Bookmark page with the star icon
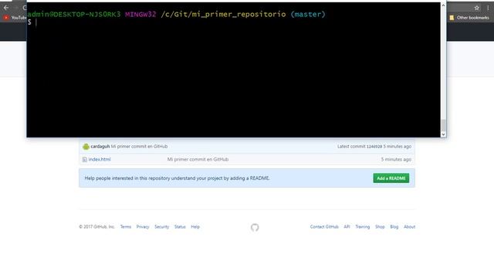The height and width of the screenshot is (278, 494). pos(477,8)
